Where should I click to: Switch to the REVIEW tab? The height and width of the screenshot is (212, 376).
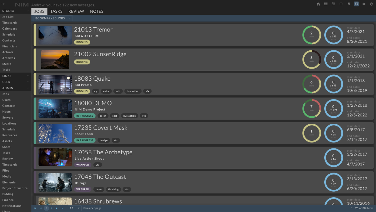[x=76, y=11]
